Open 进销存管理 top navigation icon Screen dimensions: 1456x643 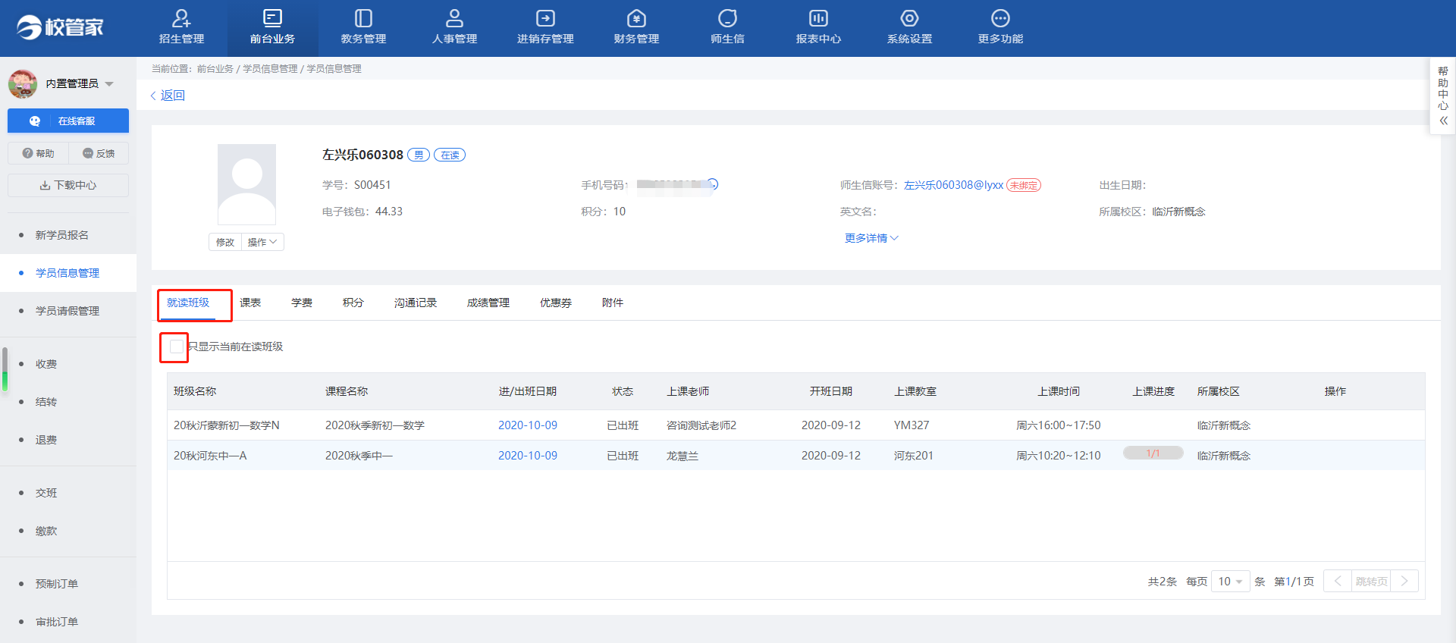point(545,18)
